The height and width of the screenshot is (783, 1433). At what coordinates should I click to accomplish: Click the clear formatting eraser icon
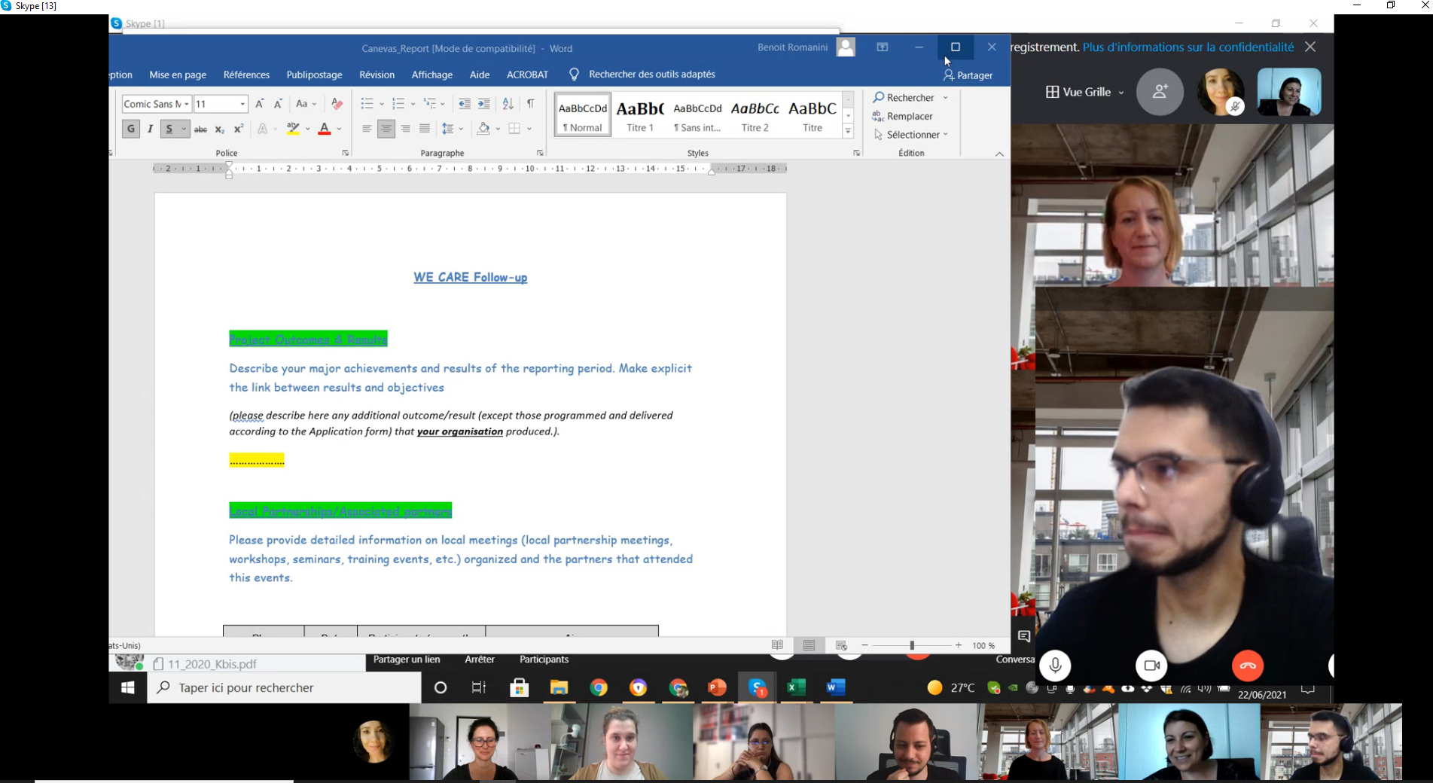(x=337, y=104)
